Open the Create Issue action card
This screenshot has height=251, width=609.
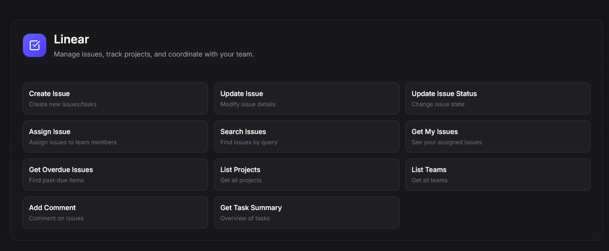point(115,98)
